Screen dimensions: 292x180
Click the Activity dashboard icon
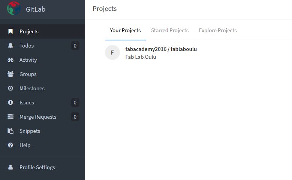(x=10, y=60)
